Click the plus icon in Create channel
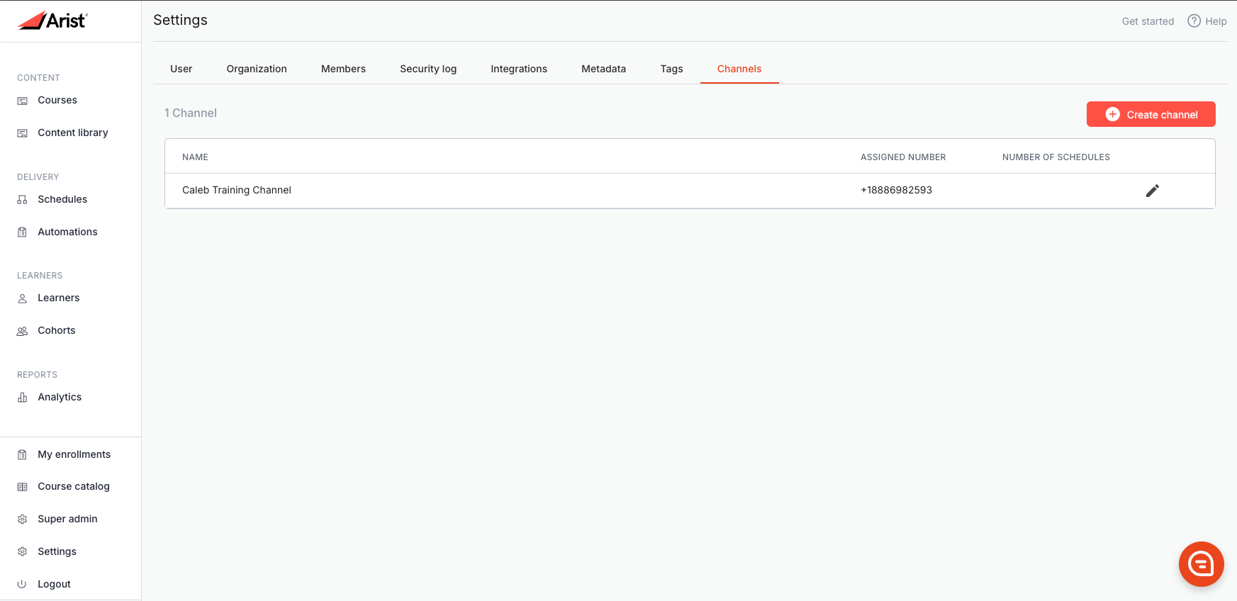This screenshot has width=1237, height=601. (1113, 114)
